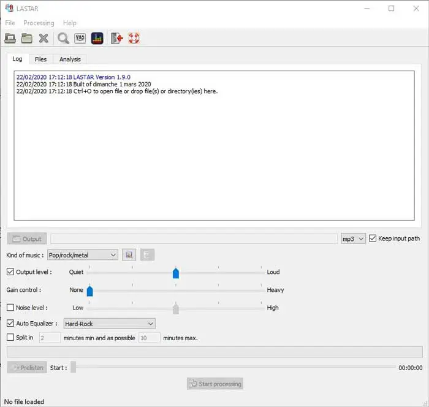Click the 'Kind of music :' label
The width and height of the screenshot is (429, 407).
[x=25, y=255]
